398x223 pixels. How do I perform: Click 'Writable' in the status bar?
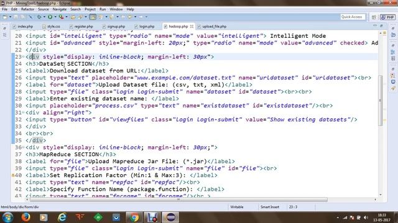coord(237,207)
